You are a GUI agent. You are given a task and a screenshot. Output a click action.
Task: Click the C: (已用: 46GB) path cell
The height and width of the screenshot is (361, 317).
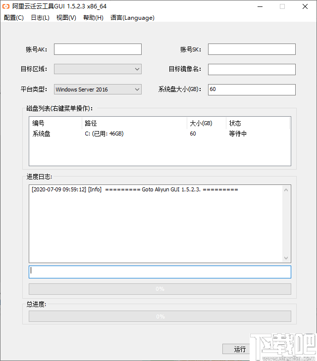[104, 134]
